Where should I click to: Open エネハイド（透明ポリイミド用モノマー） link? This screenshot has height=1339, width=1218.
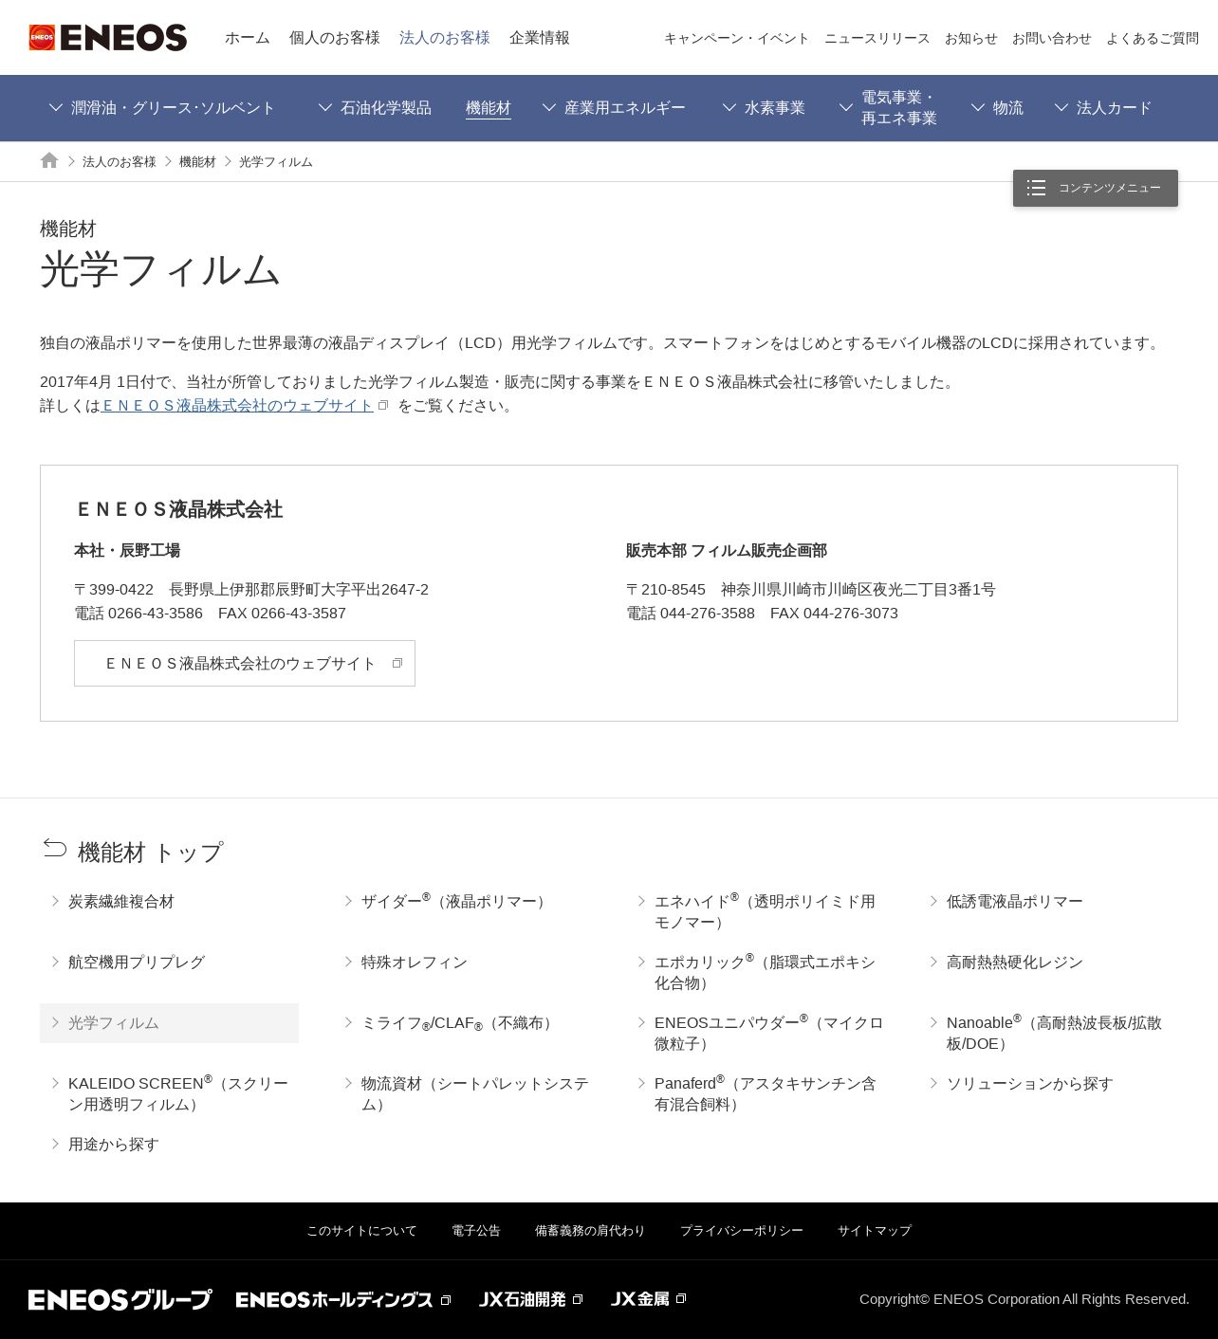click(x=765, y=911)
